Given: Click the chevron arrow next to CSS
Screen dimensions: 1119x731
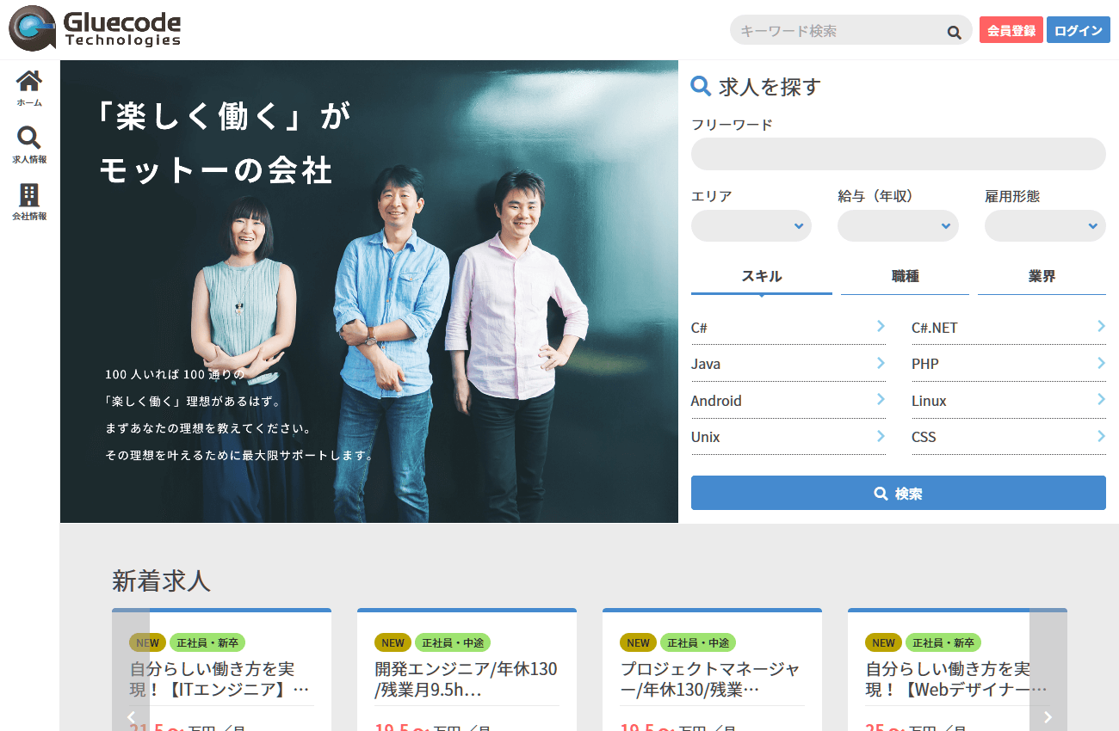Looking at the screenshot, I should tap(1101, 436).
